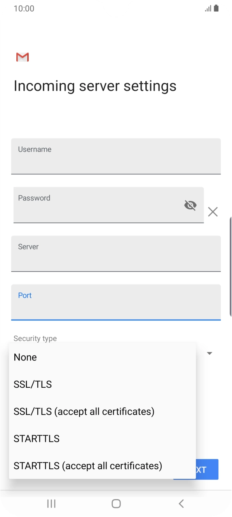This screenshot has height=517, width=232.
Task: Tap the Home button
Action: click(116, 503)
